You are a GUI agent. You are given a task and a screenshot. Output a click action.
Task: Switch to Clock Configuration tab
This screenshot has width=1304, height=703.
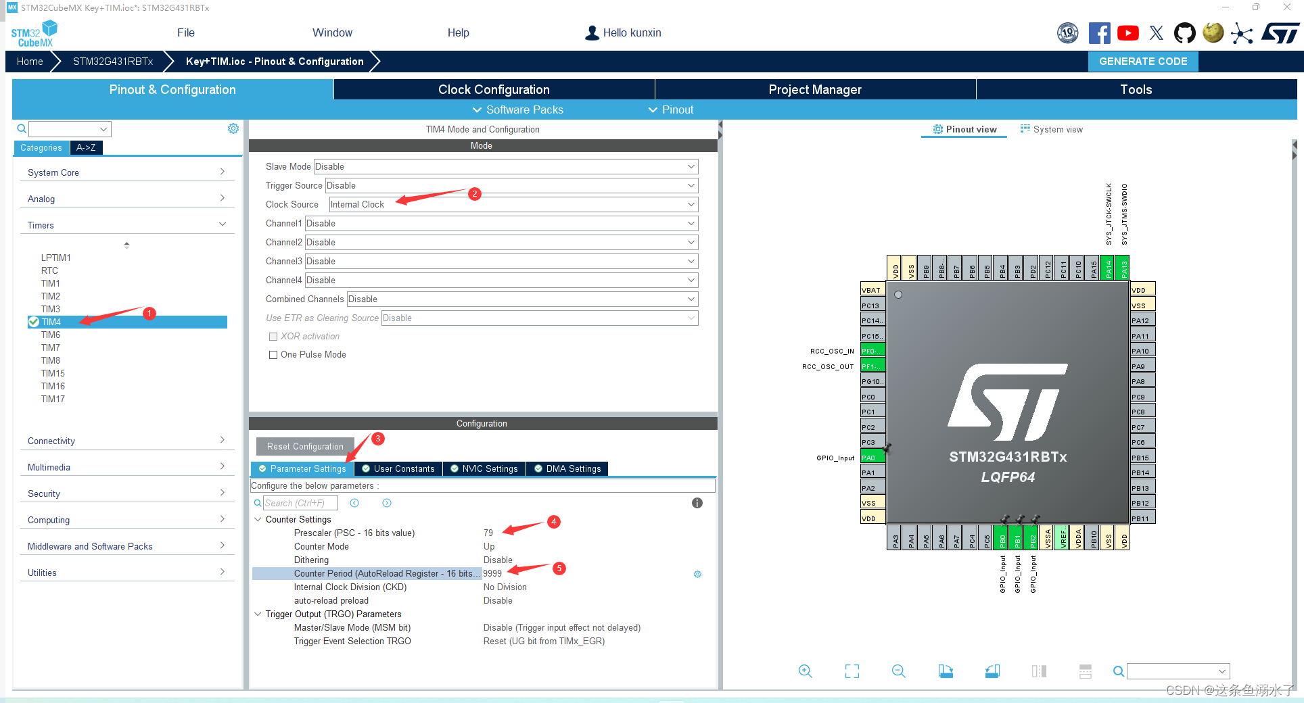pyautogui.click(x=494, y=89)
